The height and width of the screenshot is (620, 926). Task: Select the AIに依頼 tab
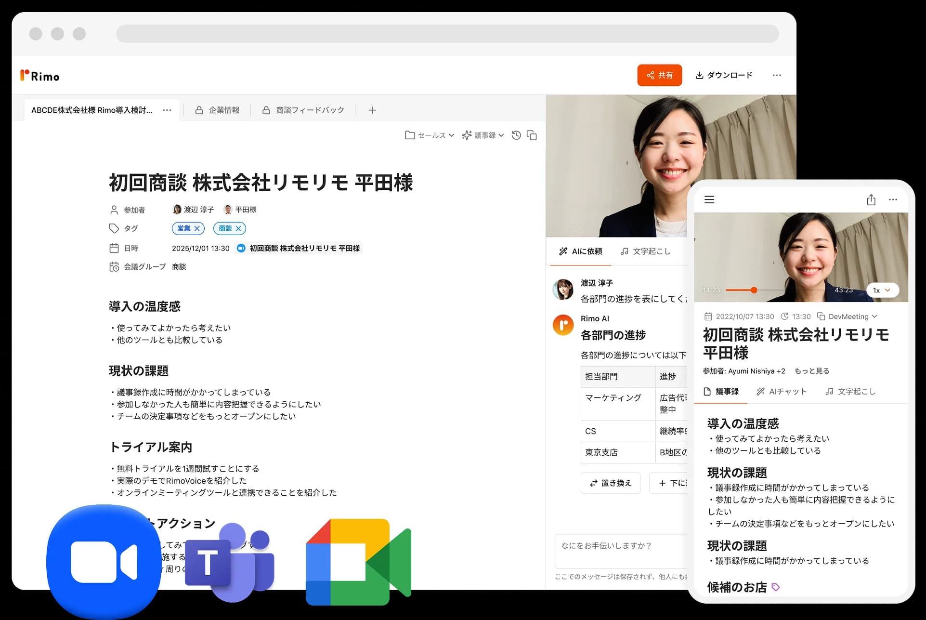[580, 251]
